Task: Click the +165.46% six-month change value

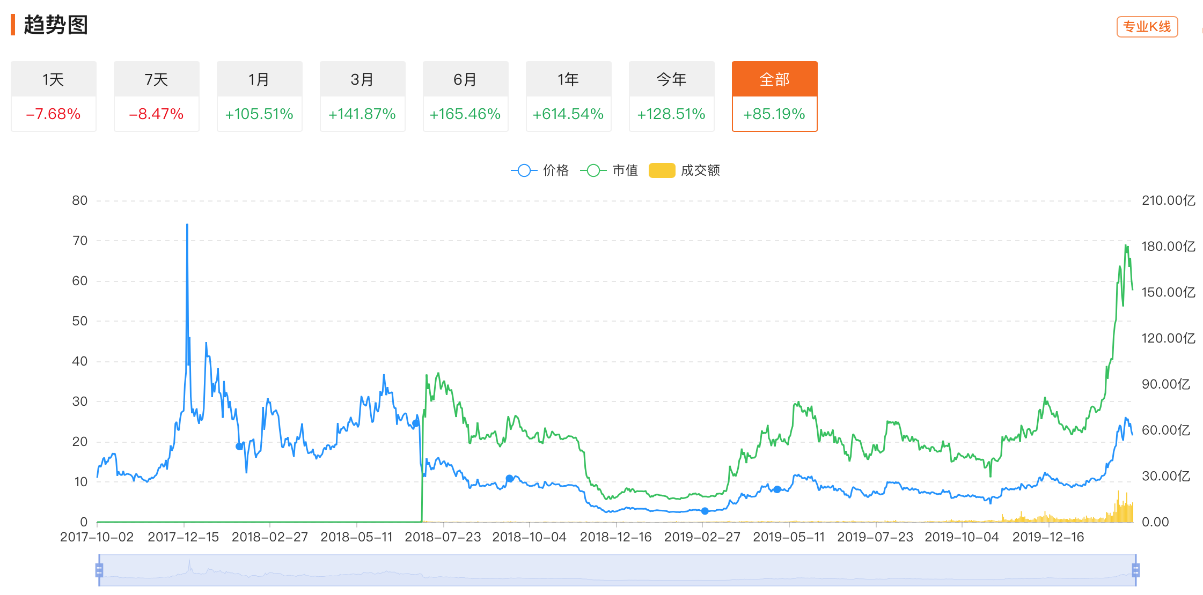Action: (465, 114)
